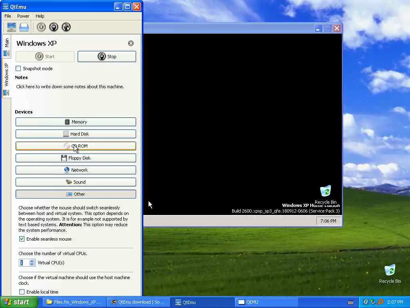Click the network tray icon

point(373,302)
